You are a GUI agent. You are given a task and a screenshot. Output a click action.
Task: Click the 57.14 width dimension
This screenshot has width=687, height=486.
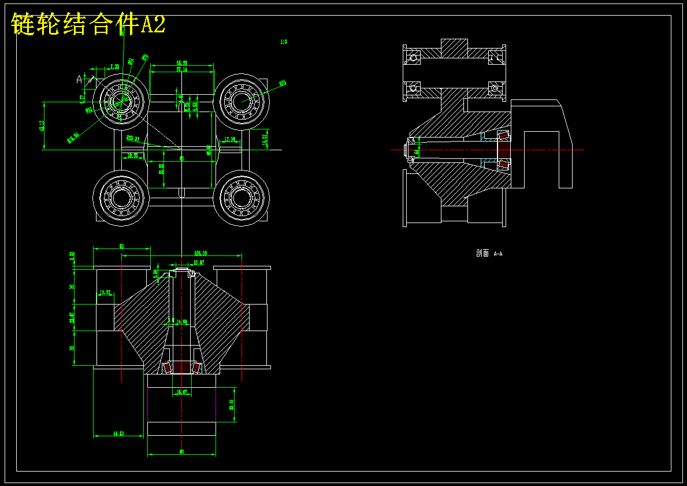tap(182, 70)
